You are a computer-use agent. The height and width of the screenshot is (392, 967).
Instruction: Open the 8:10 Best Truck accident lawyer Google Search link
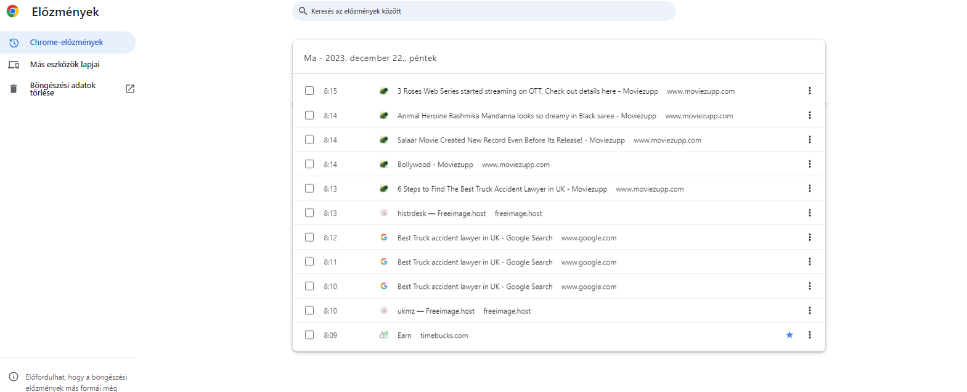[x=475, y=287]
